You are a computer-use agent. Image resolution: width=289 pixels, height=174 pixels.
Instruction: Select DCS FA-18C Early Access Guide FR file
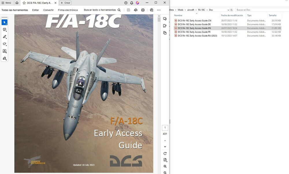tap(194, 32)
